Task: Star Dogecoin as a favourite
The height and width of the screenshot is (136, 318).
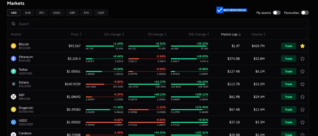Action: [x=302, y=109]
